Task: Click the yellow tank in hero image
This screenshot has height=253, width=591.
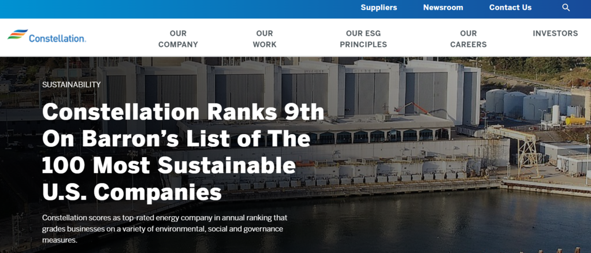Action: pos(575,120)
